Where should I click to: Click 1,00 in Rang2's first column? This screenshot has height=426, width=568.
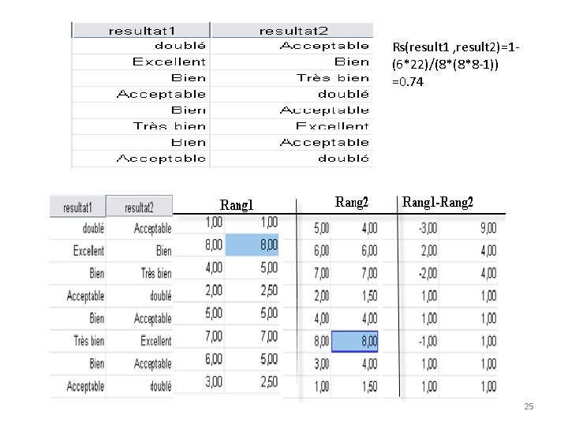[x=322, y=387]
